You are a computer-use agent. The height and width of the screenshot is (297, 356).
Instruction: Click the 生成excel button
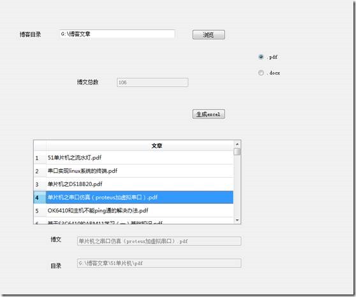click(x=209, y=114)
